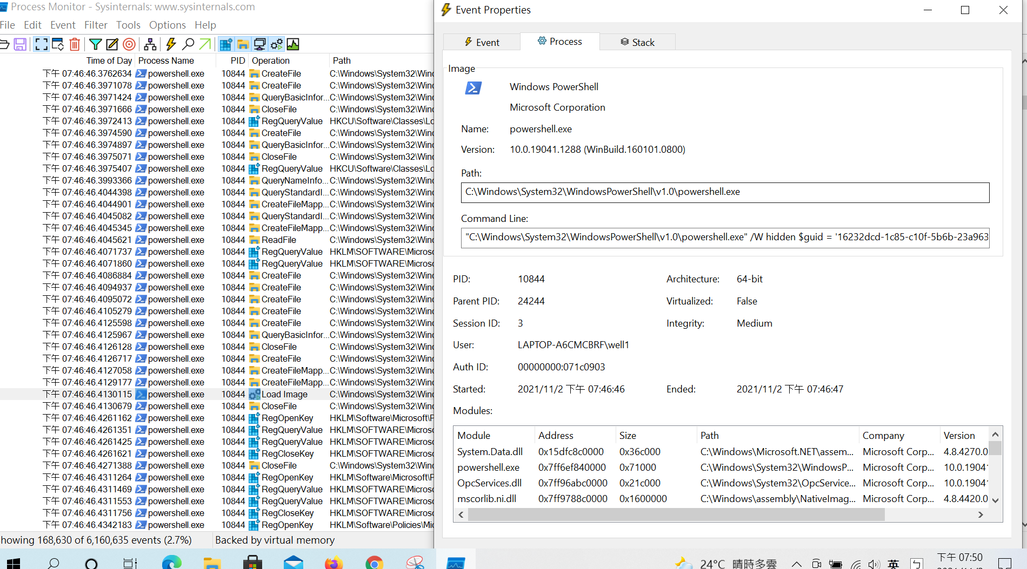Click the Path column header in event list
Image resolution: width=1027 pixels, height=569 pixels.
[x=342, y=60]
